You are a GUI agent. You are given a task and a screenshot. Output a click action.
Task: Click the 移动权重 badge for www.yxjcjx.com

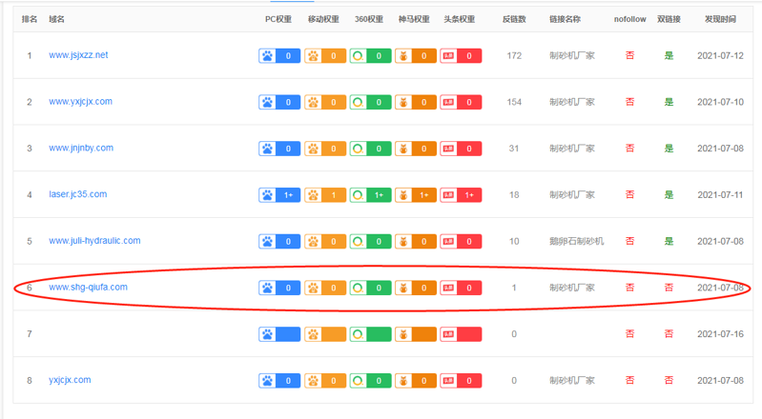[x=325, y=103]
